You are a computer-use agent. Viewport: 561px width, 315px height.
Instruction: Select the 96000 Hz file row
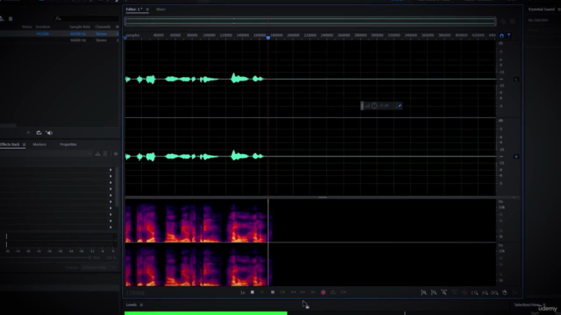pyautogui.click(x=60, y=40)
